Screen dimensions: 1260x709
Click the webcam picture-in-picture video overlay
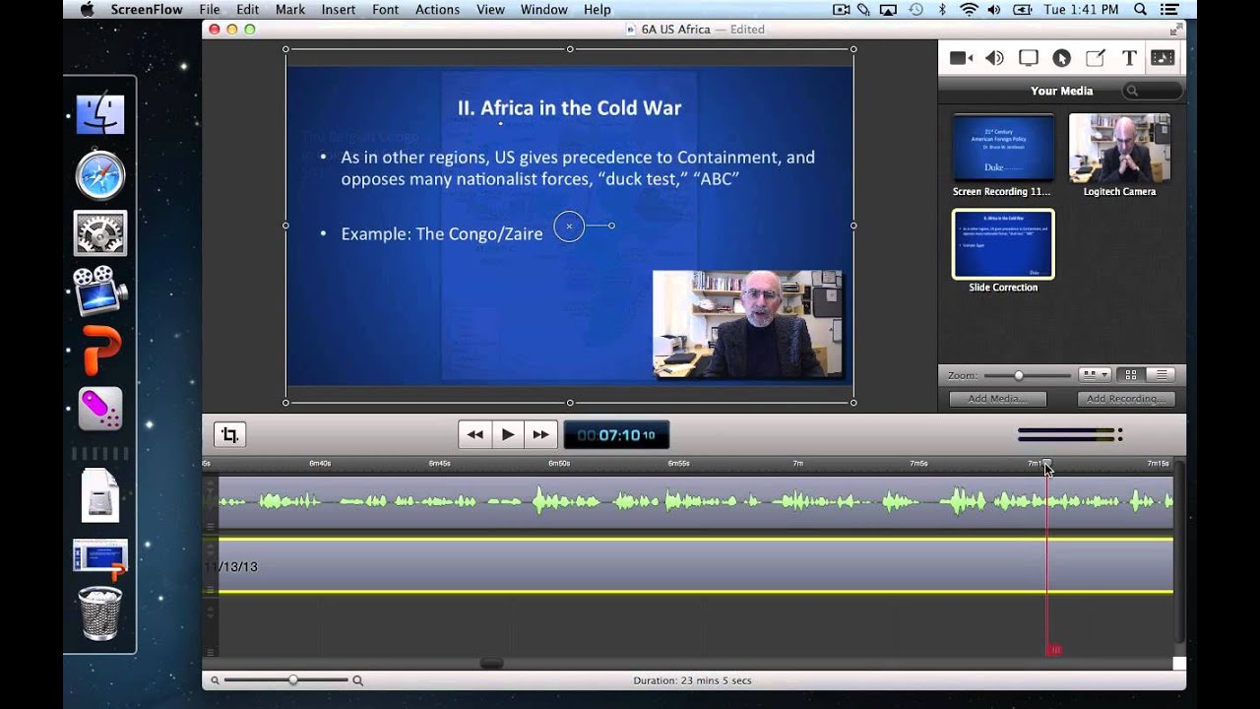pos(748,324)
